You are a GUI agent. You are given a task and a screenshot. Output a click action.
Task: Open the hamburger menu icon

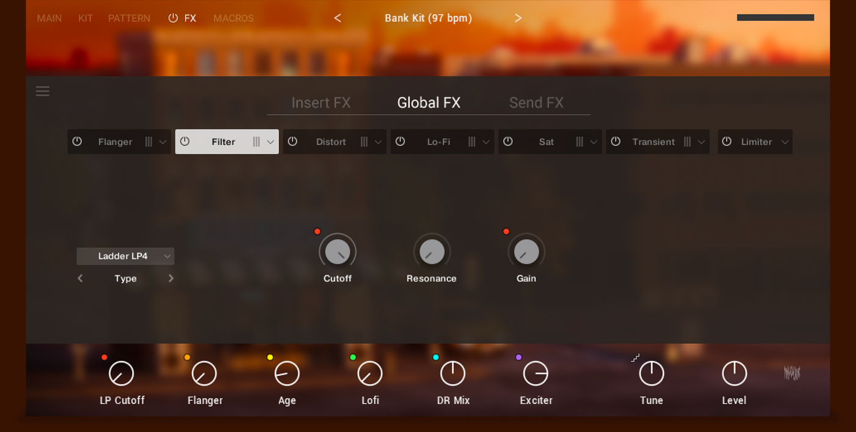tap(42, 91)
